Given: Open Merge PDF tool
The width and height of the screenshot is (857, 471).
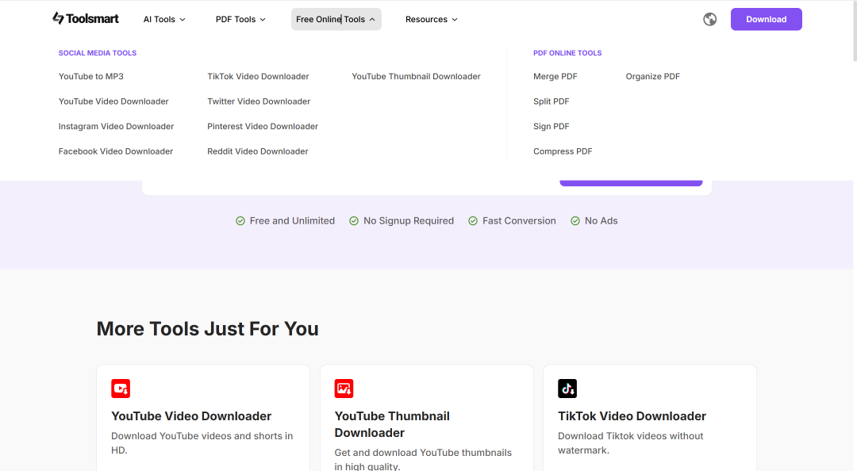Looking at the screenshot, I should pyautogui.click(x=555, y=76).
